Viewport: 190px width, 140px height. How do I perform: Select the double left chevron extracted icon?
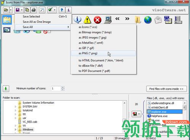click(x=117, y=19)
